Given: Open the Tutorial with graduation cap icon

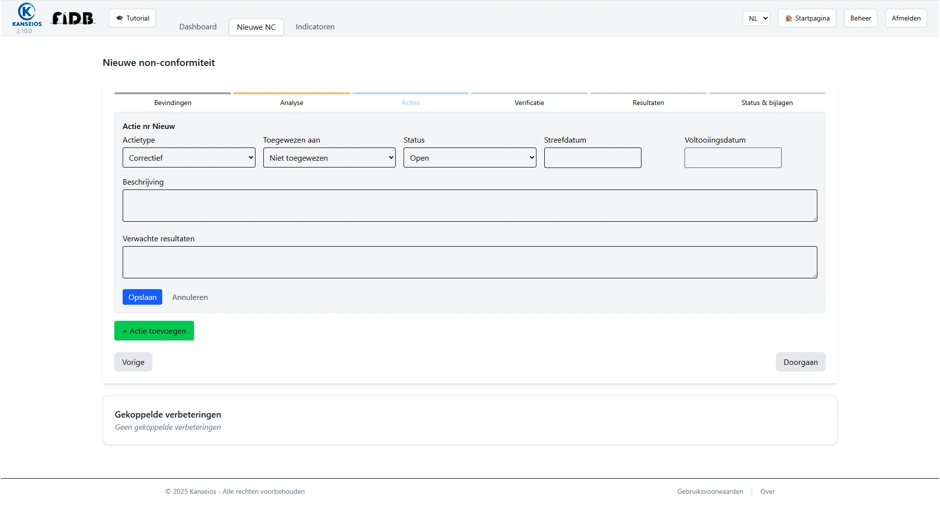Looking at the screenshot, I should pyautogui.click(x=132, y=18).
